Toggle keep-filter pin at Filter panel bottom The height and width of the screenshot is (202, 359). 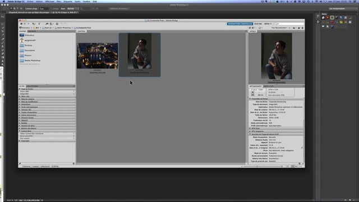pos(20,163)
